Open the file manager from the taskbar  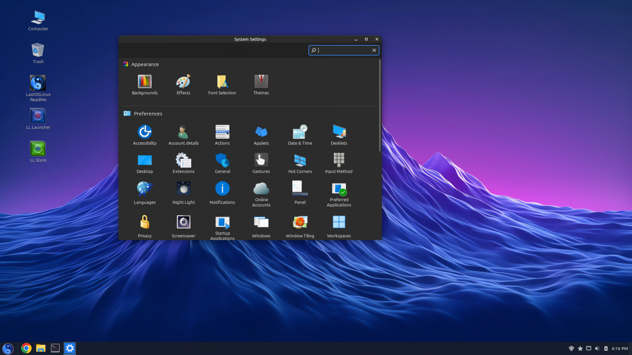[41, 348]
